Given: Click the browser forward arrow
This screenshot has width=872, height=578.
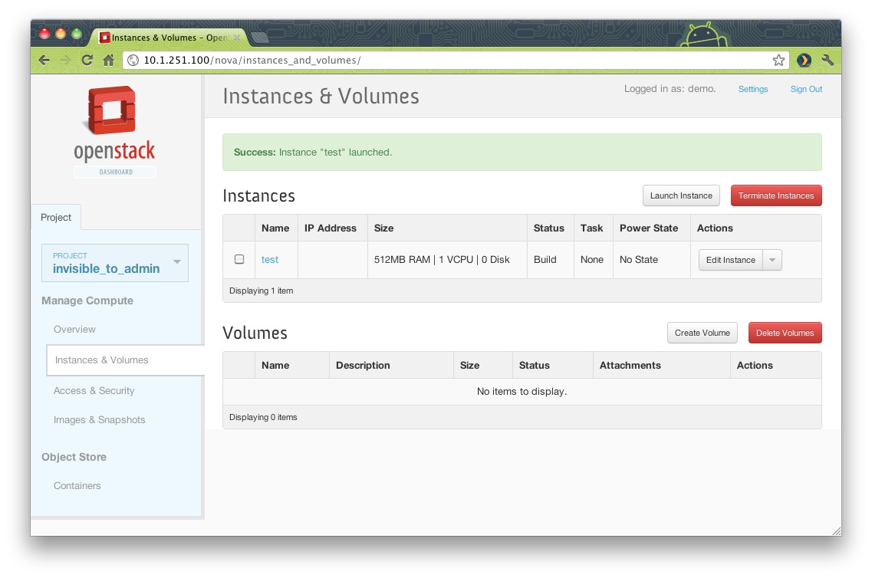Looking at the screenshot, I should [x=65, y=59].
